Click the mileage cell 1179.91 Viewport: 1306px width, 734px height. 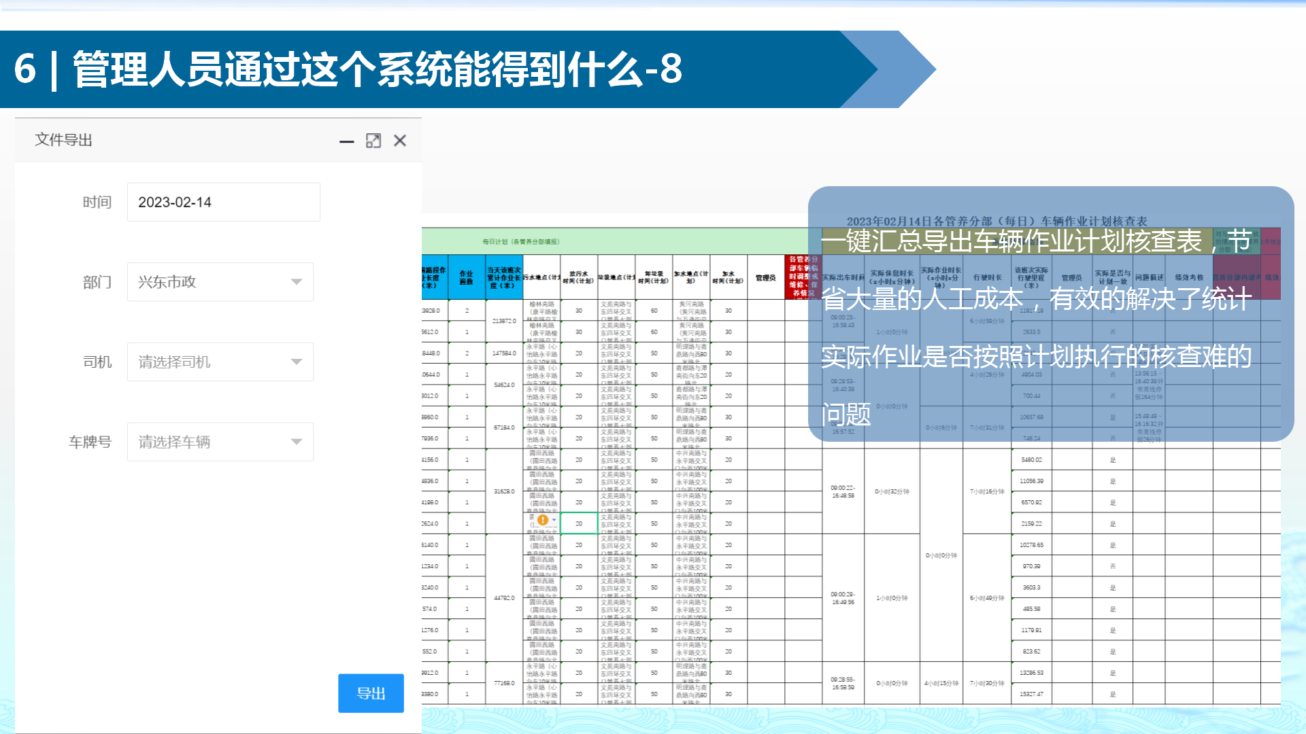(1031, 631)
